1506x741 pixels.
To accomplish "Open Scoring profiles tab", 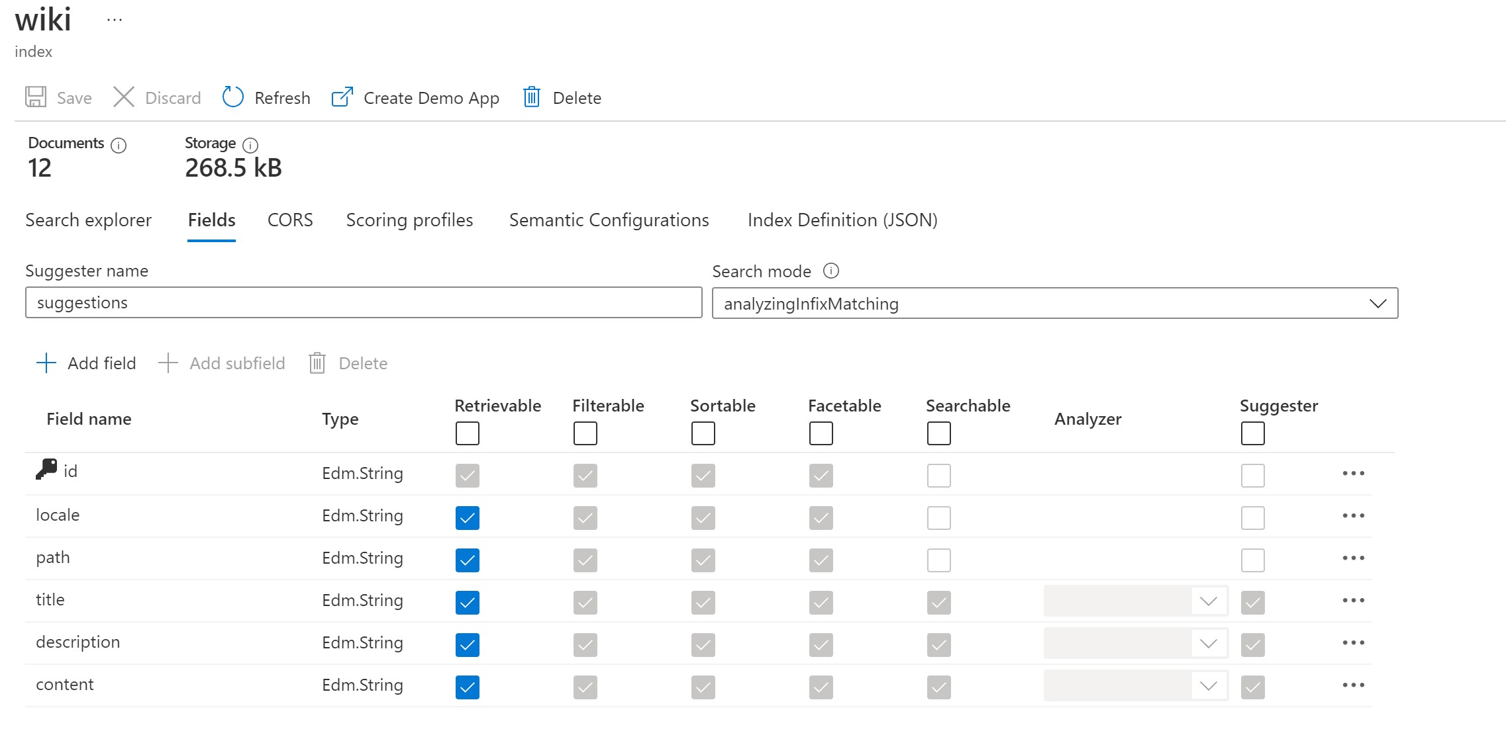I will pyautogui.click(x=409, y=220).
